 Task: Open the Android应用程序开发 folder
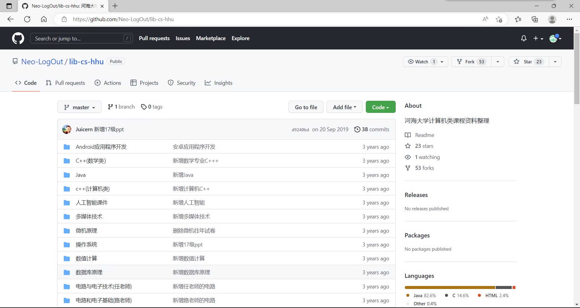tap(101, 147)
